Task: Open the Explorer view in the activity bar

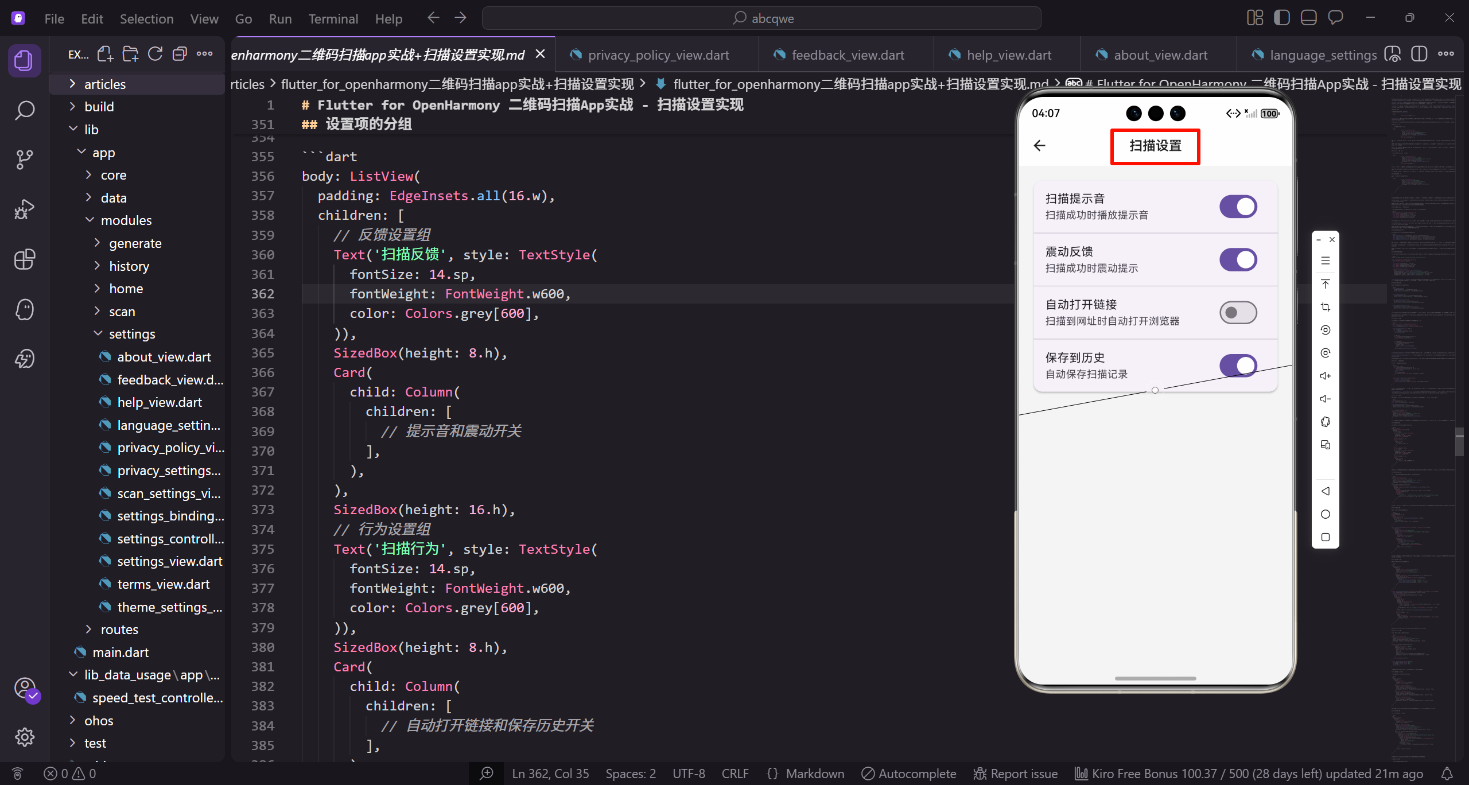Action: click(x=24, y=60)
